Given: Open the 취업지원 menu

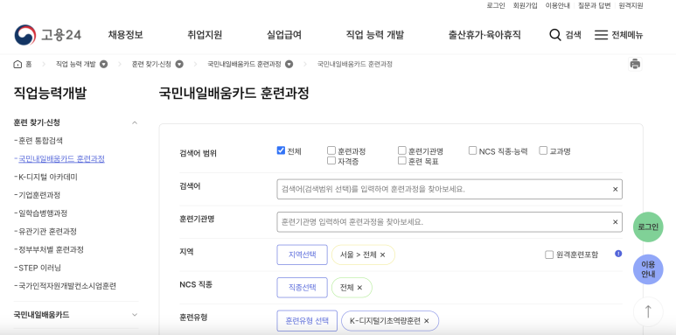Looking at the screenshot, I should 205,35.
